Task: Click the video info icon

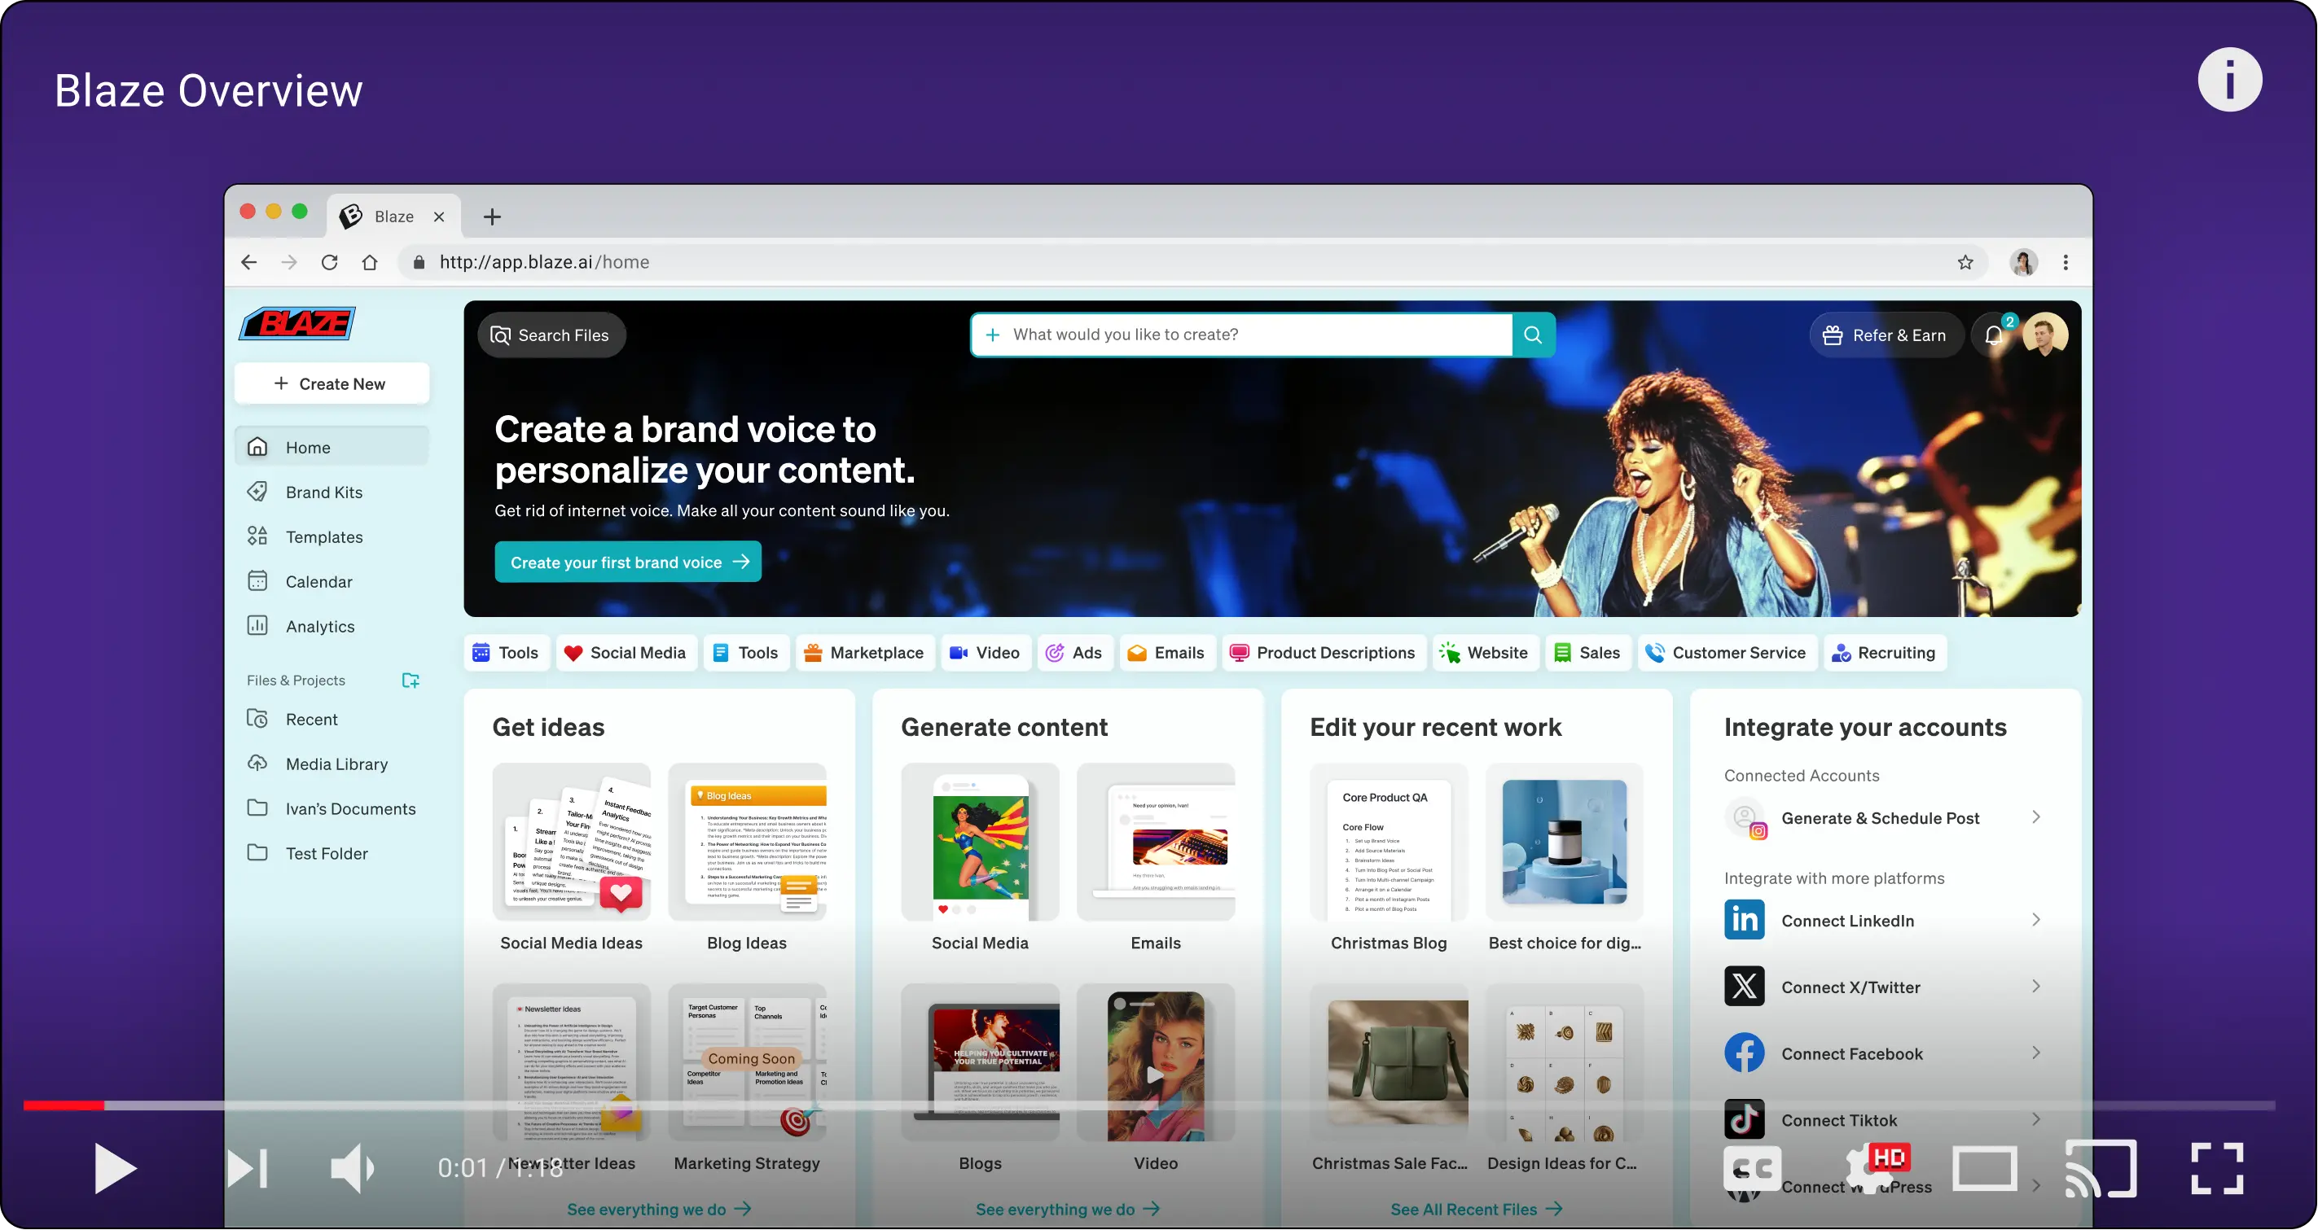Action: click(2229, 80)
